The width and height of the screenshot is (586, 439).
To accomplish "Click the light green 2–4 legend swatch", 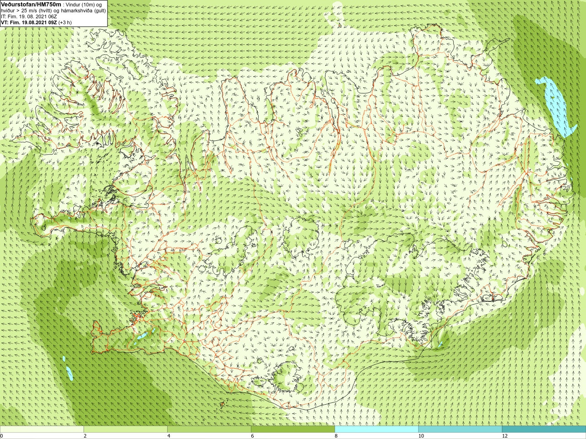I will [x=125, y=429].
